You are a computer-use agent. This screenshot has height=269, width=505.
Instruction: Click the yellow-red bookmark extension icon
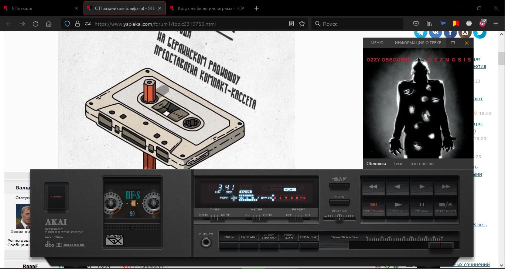tap(455, 23)
